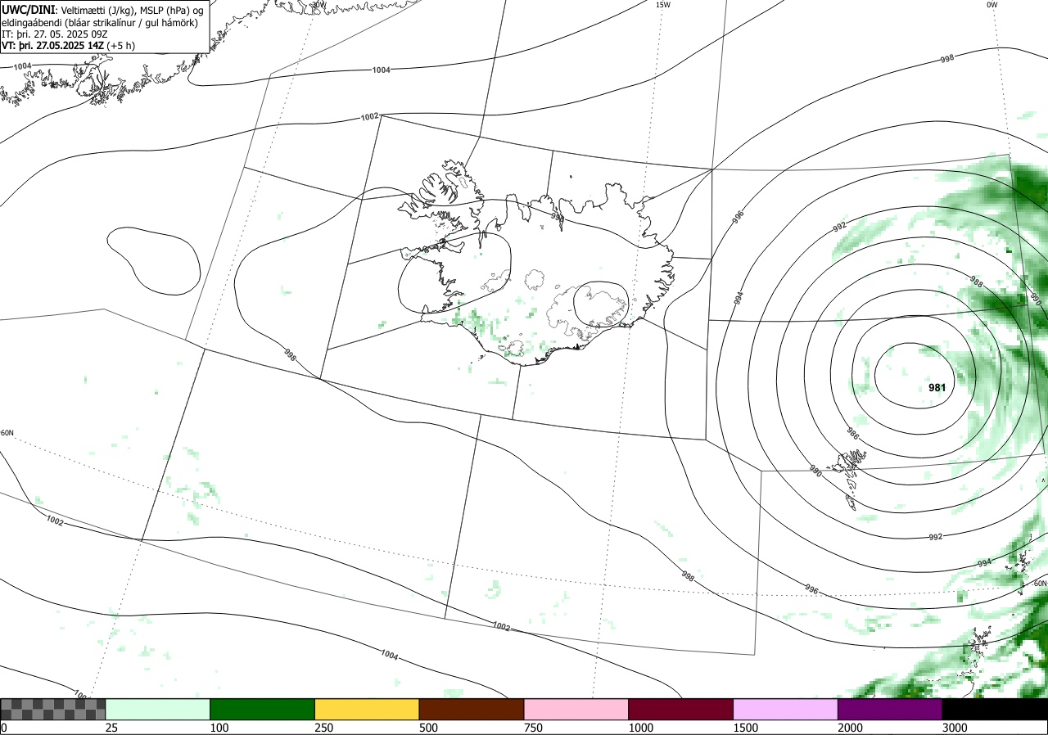Screen dimensions: 1048x735
Task: Click the pink 750–1000 legend swatch
Action: coord(576,709)
